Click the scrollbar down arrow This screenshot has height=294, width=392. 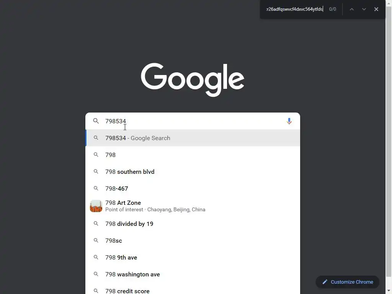coord(389,291)
